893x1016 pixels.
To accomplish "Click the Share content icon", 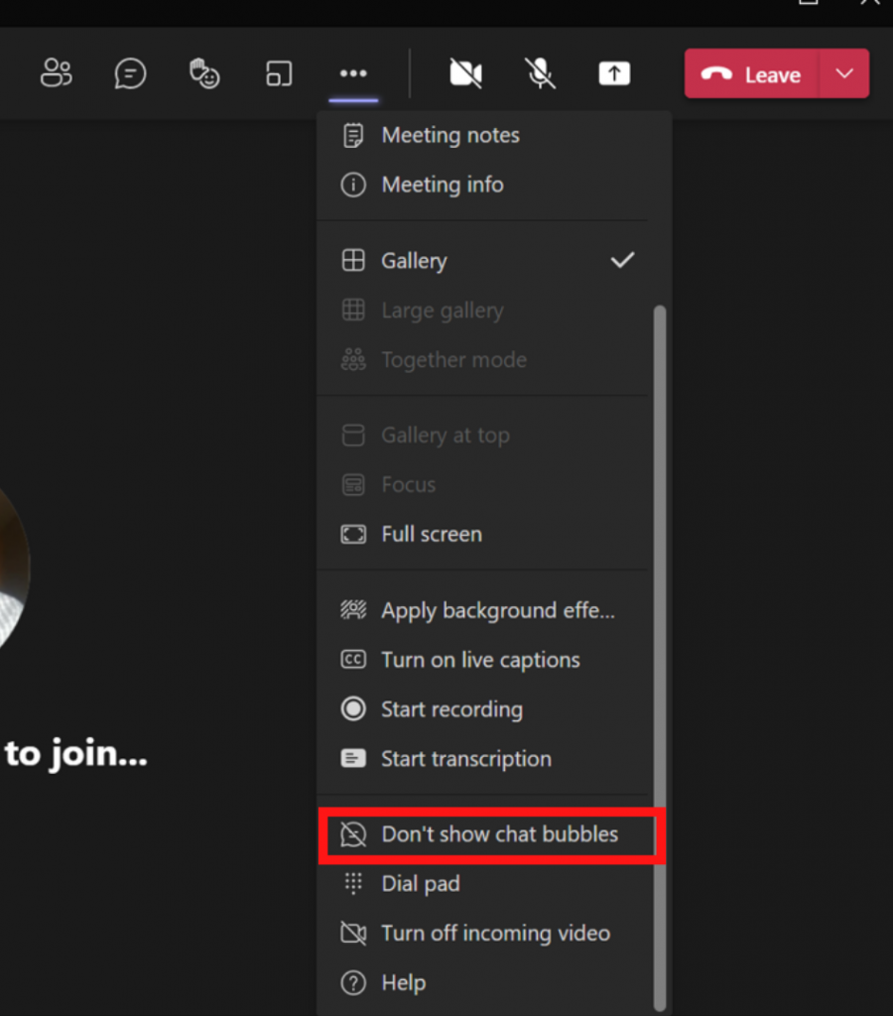I will [614, 73].
